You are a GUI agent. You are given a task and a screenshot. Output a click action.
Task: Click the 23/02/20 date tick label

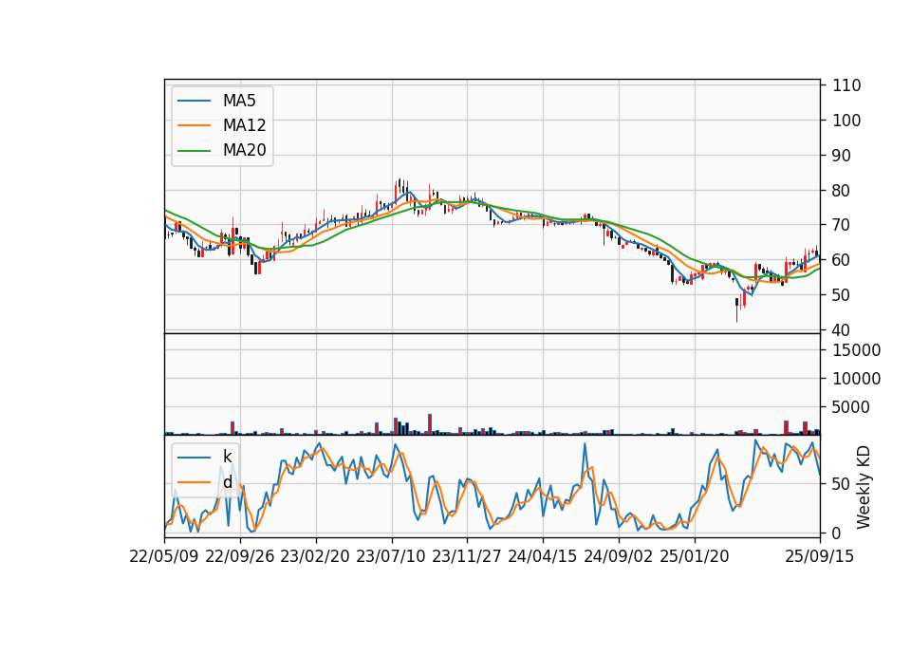(x=315, y=556)
